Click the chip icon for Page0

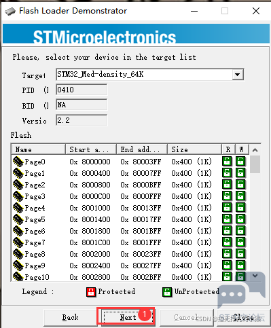pyautogui.click(x=18, y=162)
